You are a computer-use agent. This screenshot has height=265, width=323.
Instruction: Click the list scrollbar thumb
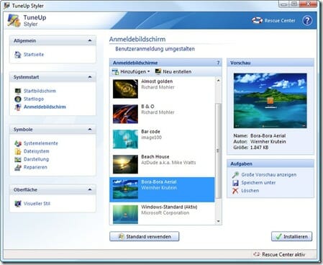click(x=218, y=151)
